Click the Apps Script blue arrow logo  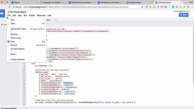coord(2,13)
